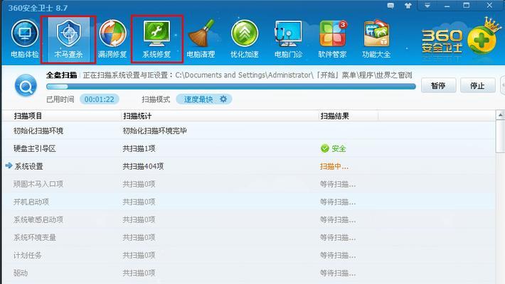Open the skin shirt icon in title bar

(408, 6)
